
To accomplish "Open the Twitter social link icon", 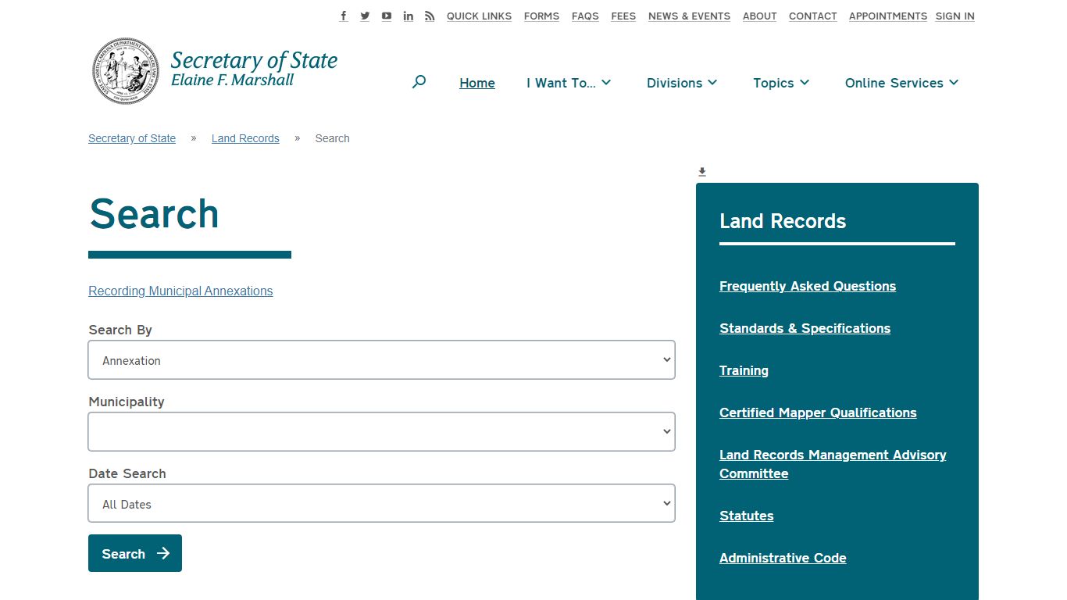I will point(365,16).
